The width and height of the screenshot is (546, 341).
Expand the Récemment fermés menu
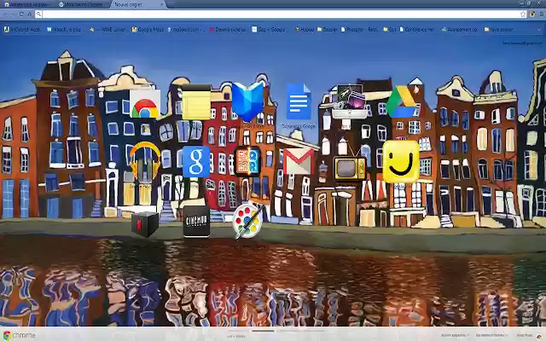[491, 335]
